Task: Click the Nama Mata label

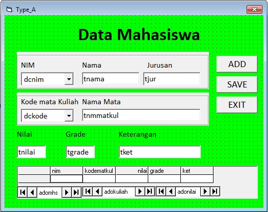Action: click(101, 102)
